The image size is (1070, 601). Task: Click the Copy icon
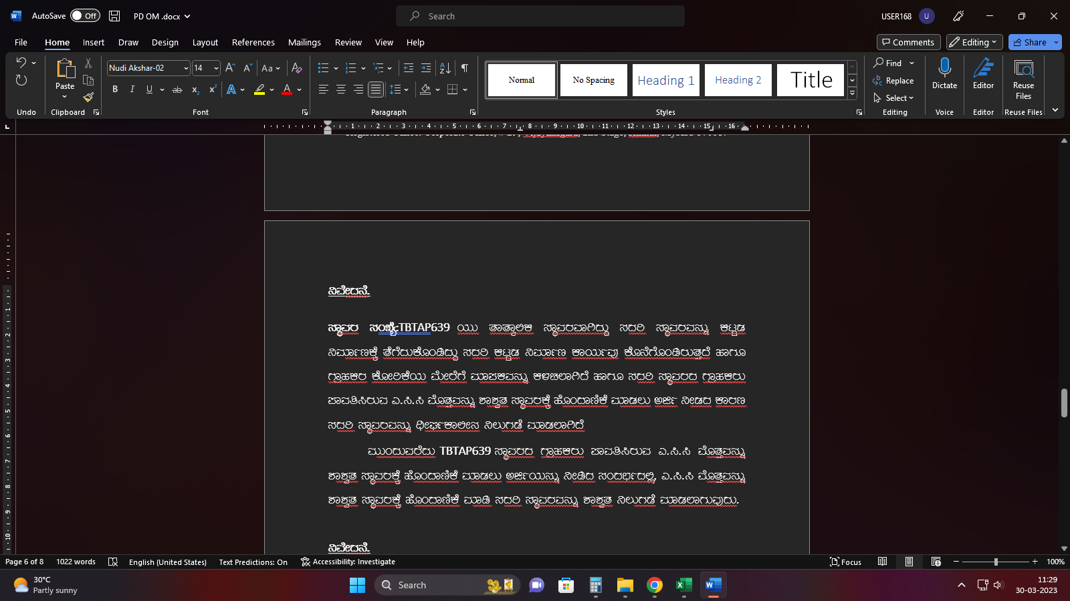[x=88, y=80]
